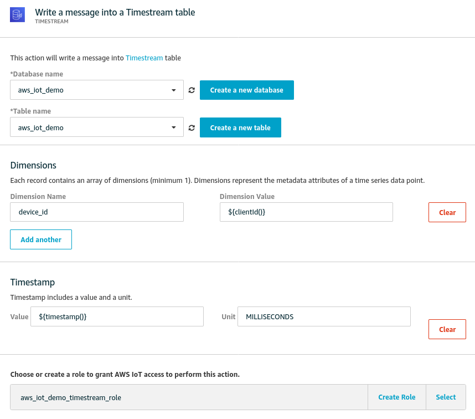
Task: Click the Create a new table button
Action: [240, 127]
